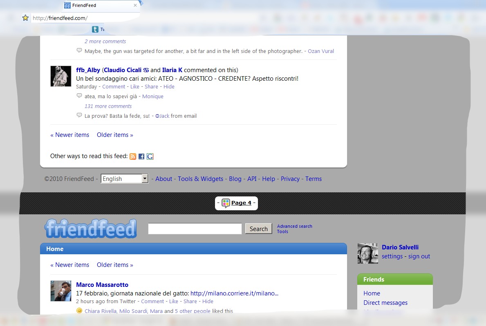Open the Tumblr bookmark icon
486x326 pixels.
tap(95, 29)
